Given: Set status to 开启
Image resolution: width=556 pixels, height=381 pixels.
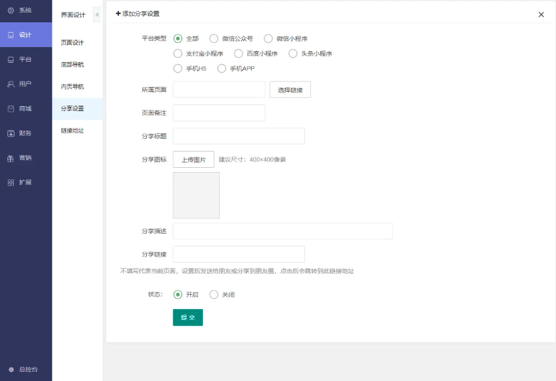Looking at the screenshot, I should tap(177, 295).
